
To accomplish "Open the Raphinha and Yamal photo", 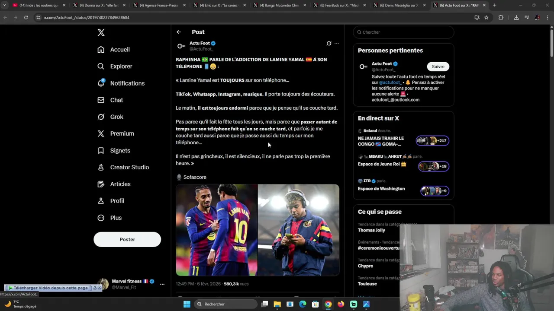I will pyautogui.click(x=216, y=230).
